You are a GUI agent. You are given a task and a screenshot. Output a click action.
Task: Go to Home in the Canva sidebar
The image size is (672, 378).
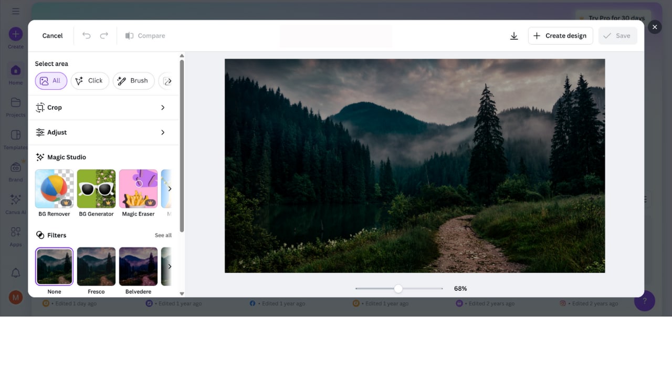[16, 74]
